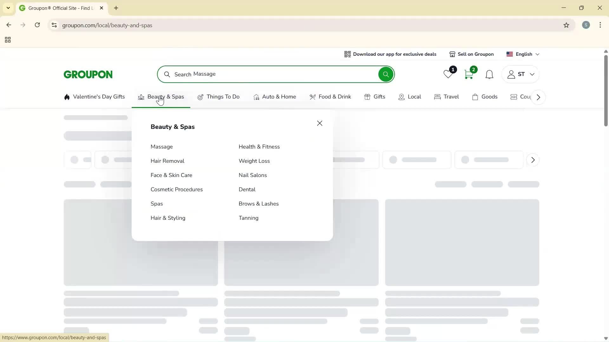Open the shopping cart icon
This screenshot has width=609, height=342.
[x=469, y=75]
